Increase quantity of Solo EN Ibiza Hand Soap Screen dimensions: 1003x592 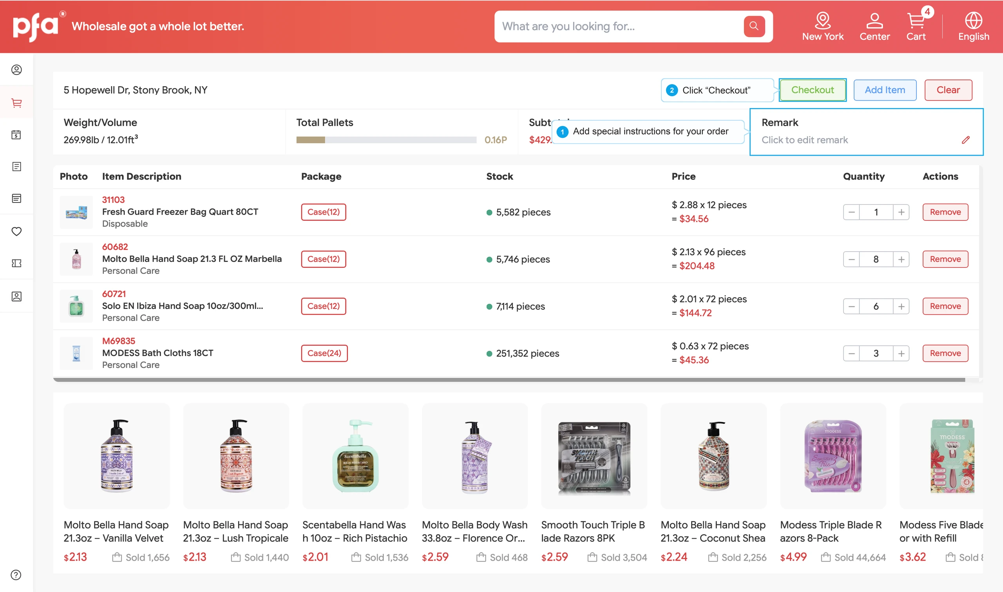(901, 306)
